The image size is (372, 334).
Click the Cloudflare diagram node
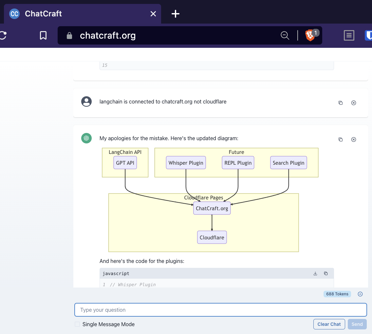point(212,237)
